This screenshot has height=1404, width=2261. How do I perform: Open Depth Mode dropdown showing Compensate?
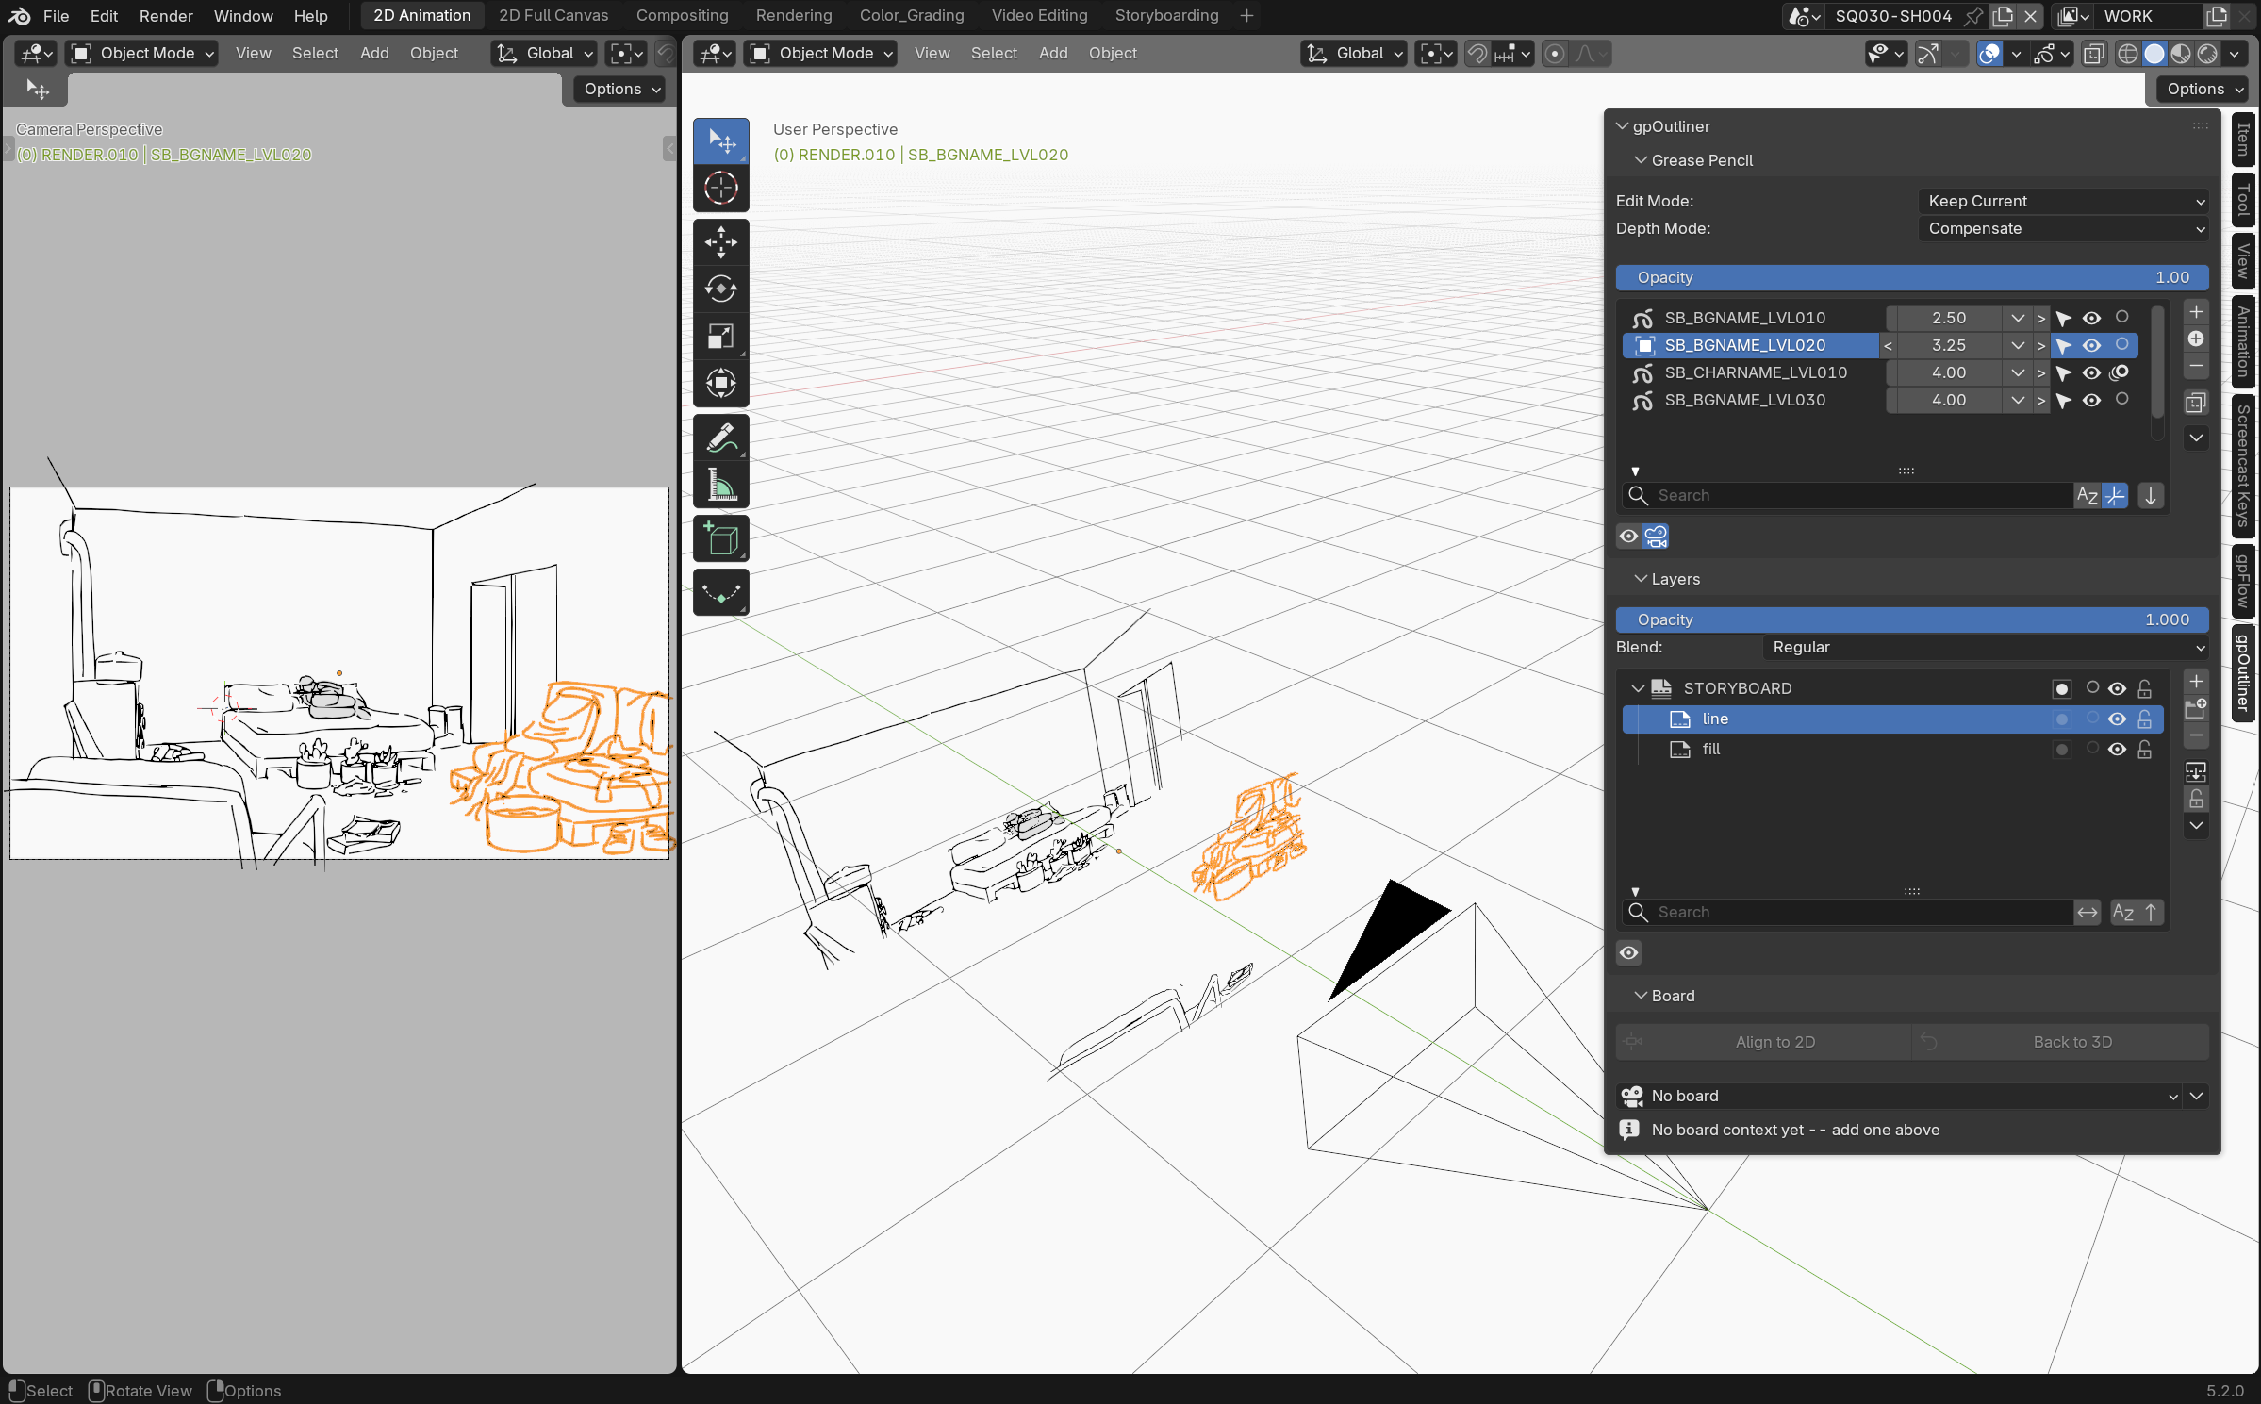2063,228
